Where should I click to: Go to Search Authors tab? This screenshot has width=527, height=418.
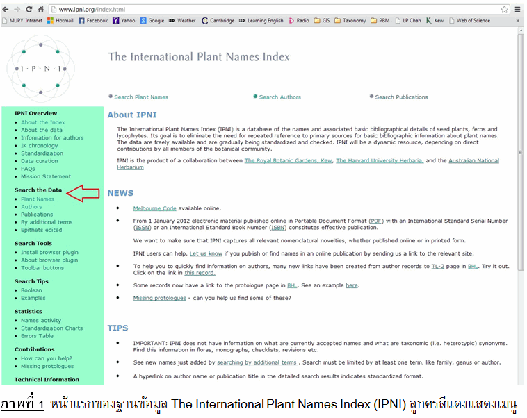pos(279,97)
